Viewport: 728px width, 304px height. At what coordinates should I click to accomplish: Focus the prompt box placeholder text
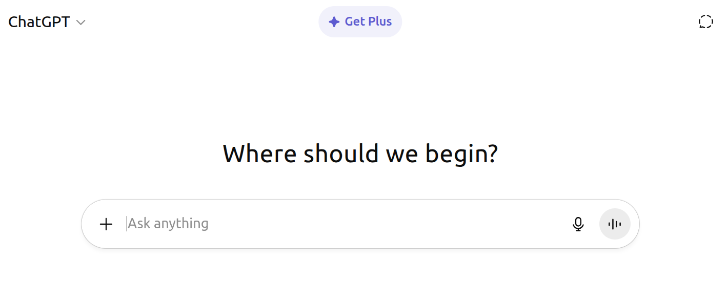[168, 224]
